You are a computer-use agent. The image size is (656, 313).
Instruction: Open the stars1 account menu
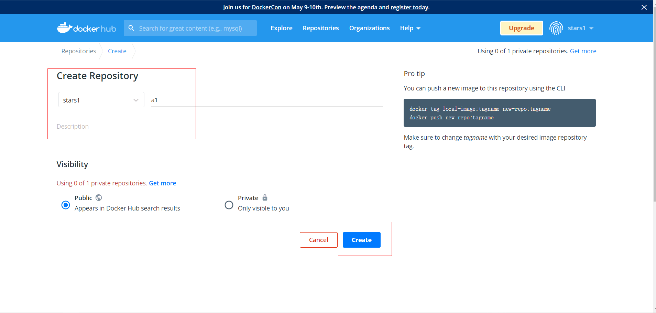(x=581, y=28)
